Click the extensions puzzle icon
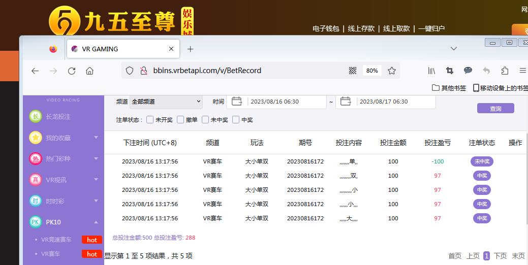528x265 pixels. tap(505, 71)
